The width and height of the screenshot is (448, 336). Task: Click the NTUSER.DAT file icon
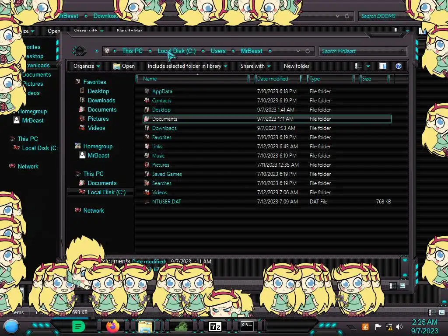[147, 202]
